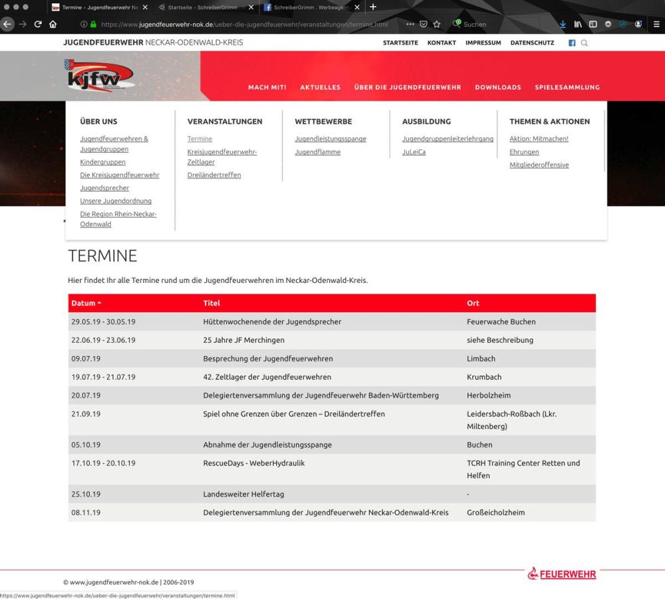
Task: Click the kjfw logo in the page header
Action: point(100,75)
